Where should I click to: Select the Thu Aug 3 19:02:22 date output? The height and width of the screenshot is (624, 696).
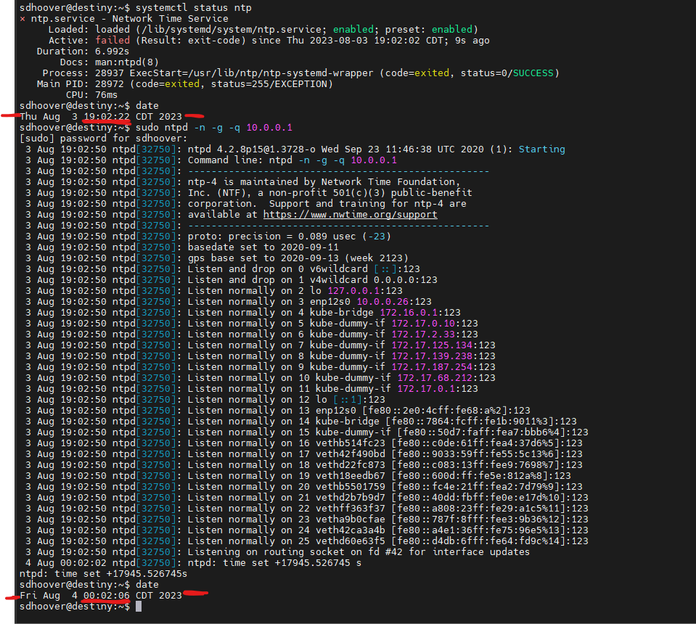[x=101, y=116]
